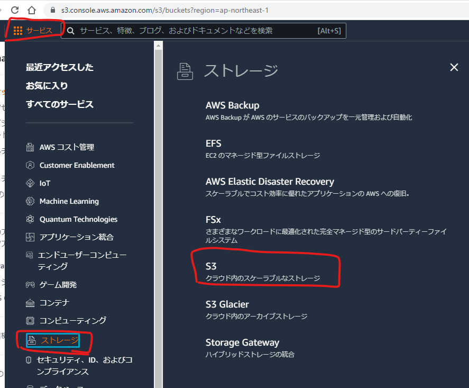Open セキュリティ、ID、およびコンプライアンス category
Screen dimensions: 469x388
coord(85,366)
